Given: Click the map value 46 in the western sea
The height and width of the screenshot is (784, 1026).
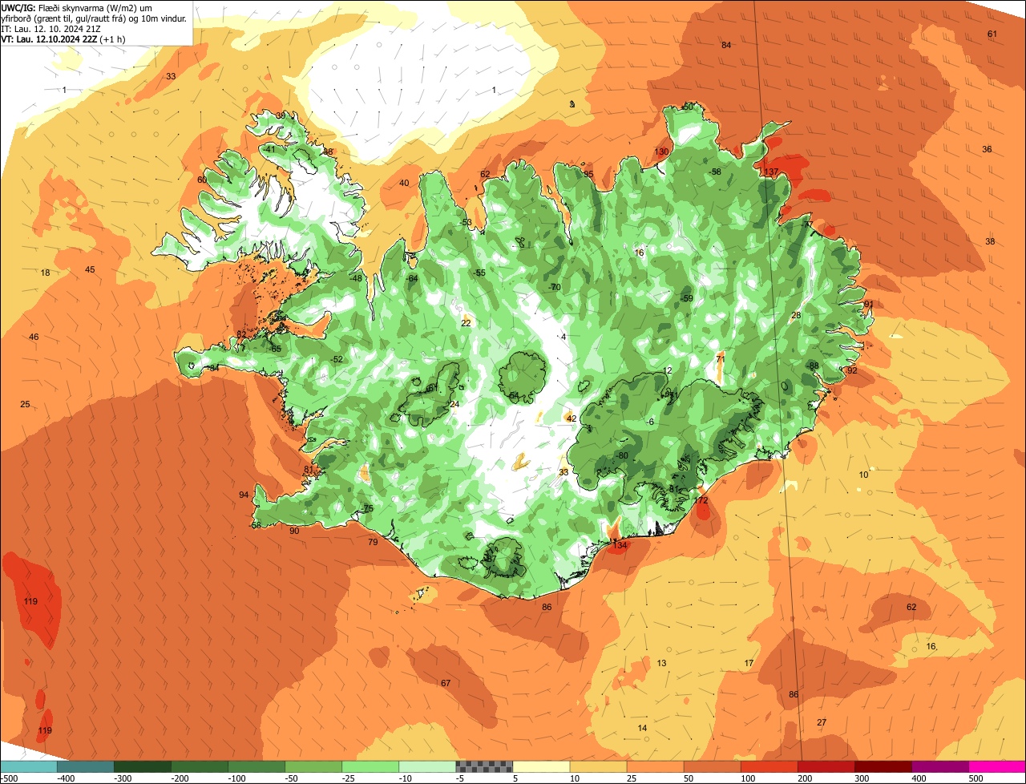Looking at the screenshot, I should (x=34, y=337).
